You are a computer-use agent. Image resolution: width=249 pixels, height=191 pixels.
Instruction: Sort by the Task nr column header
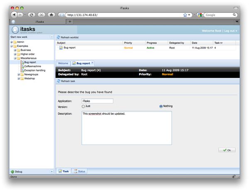point(224,43)
